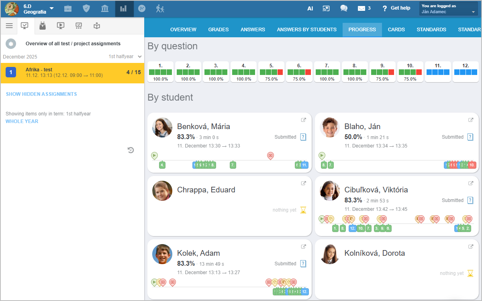Click Show Hidden Assignments link
Image resolution: width=482 pixels, height=301 pixels.
point(41,94)
